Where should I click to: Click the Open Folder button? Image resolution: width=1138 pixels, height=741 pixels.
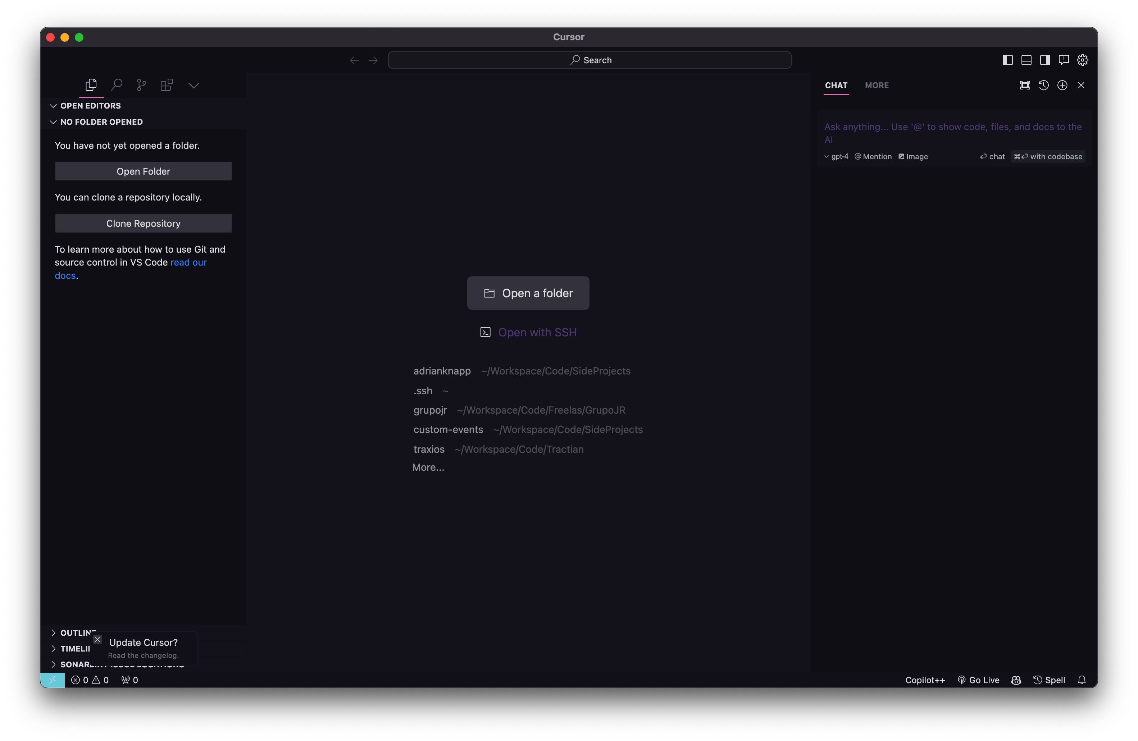pyautogui.click(x=144, y=171)
